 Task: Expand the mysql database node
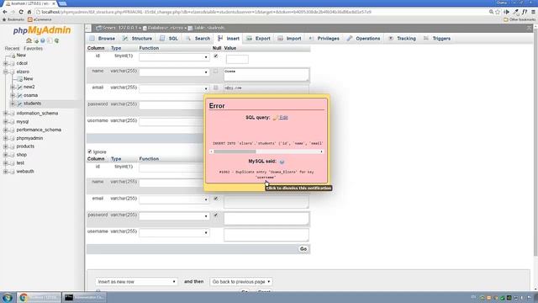click(6, 121)
